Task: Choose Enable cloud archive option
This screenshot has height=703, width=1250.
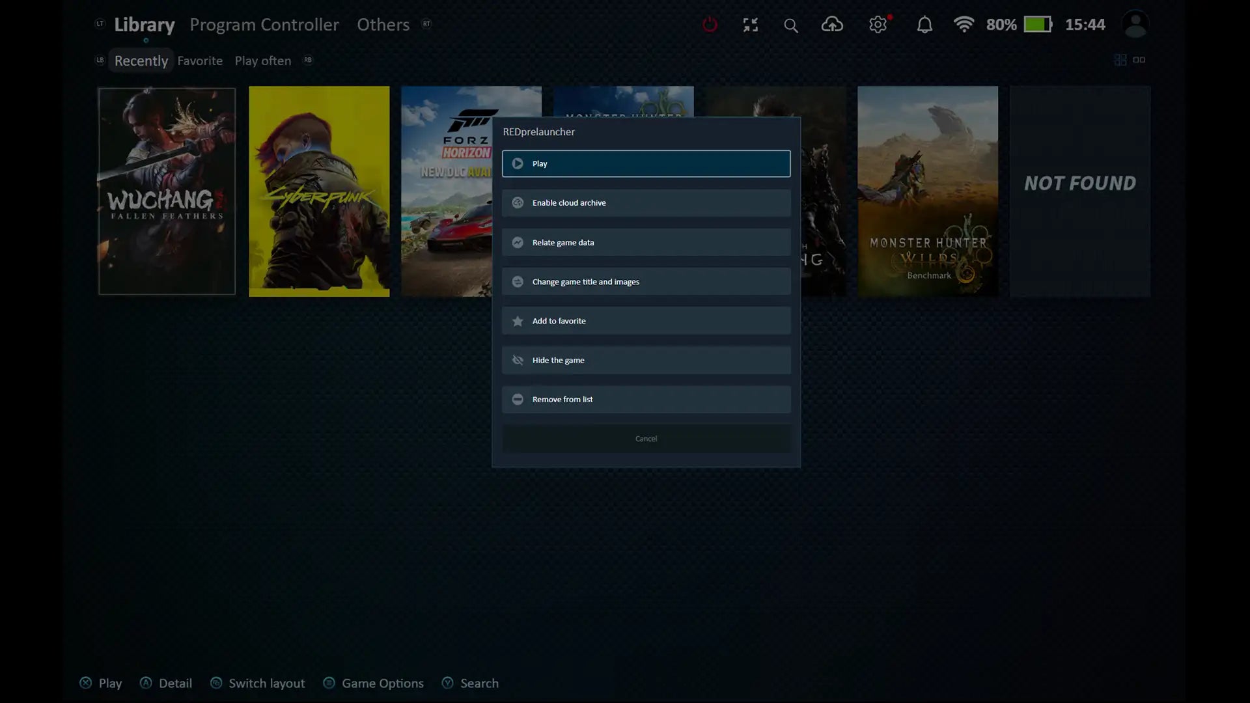Action: tap(646, 203)
